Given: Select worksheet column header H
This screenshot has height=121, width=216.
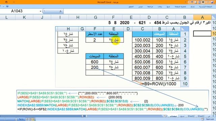Looking at the screenshot, I should point(78,17).
